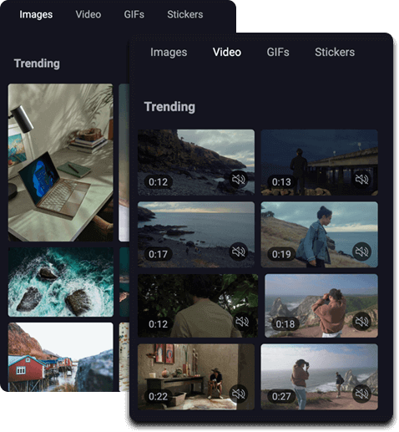The image size is (399, 432).
Task: Toggle the muted icon on the 0:17 video
Action: [x=239, y=252]
